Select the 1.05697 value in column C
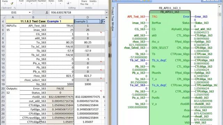Image resolution: width=223 pixels, height=125 pixels. click(x=60, y=122)
